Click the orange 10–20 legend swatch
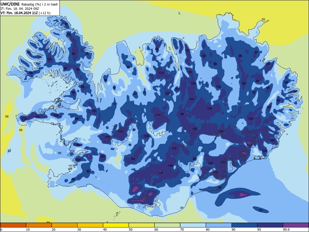The image size is (309, 232). point(39,225)
